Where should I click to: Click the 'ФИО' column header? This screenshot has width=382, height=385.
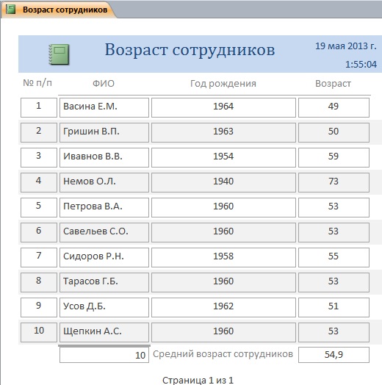(x=104, y=84)
